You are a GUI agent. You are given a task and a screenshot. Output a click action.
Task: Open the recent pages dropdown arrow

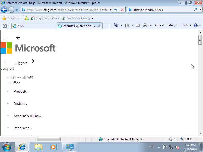17,10
